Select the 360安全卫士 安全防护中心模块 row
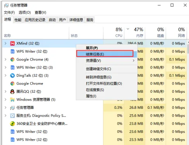Viewport: 189px width, 145px height. pyautogui.click(x=94, y=124)
